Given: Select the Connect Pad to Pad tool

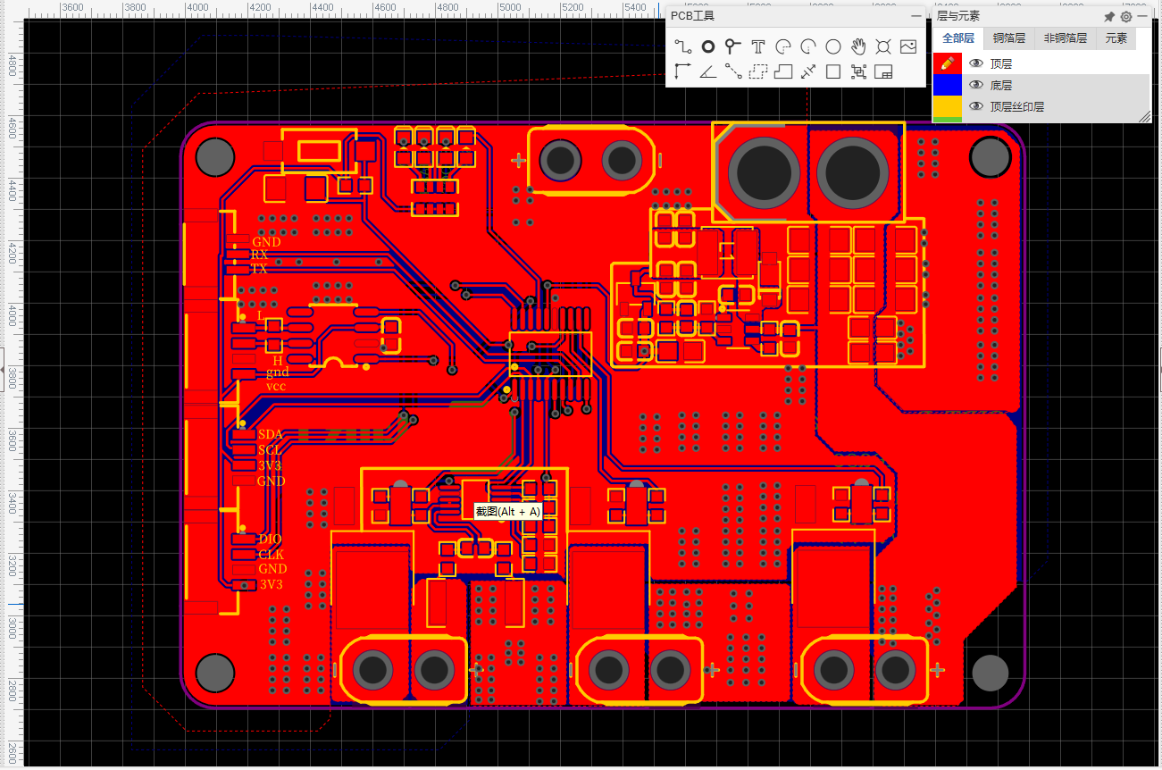Looking at the screenshot, I should [733, 72].
